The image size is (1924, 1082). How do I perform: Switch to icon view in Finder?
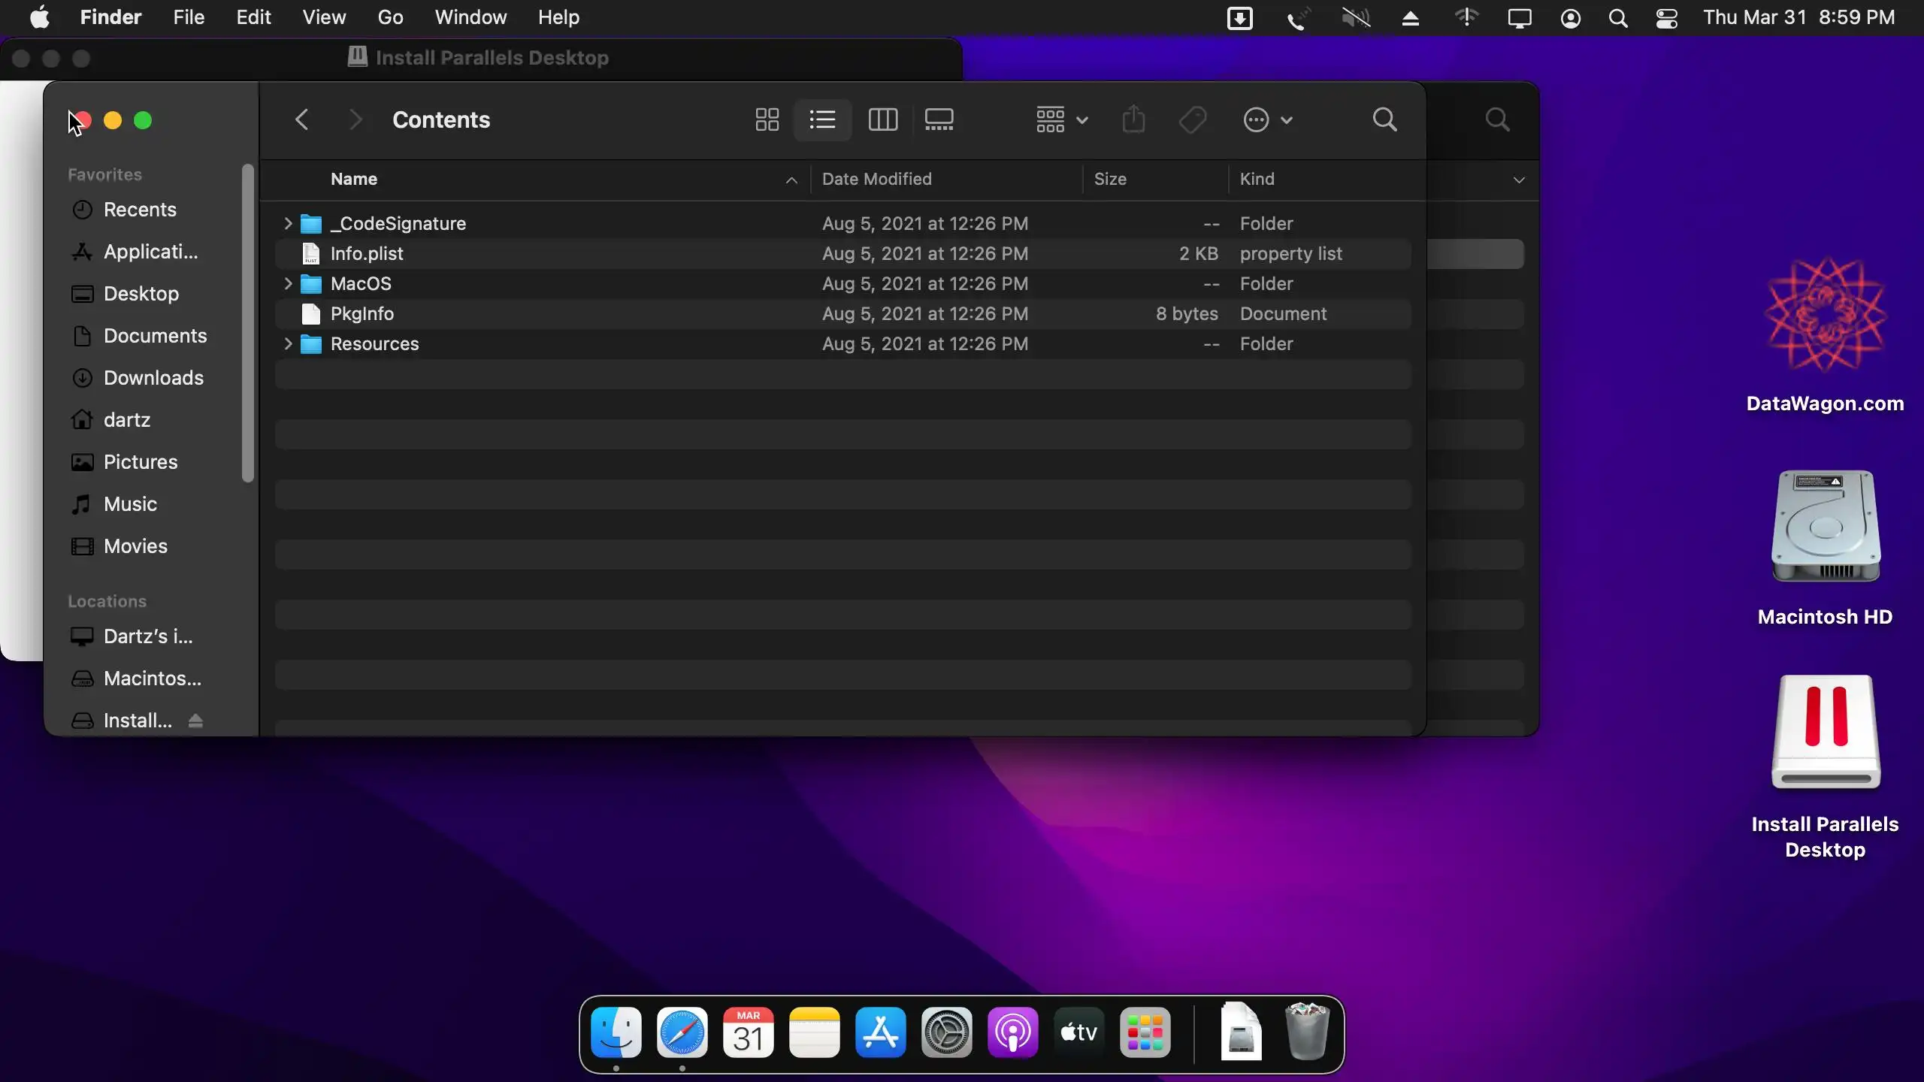(x=767, y=119)
